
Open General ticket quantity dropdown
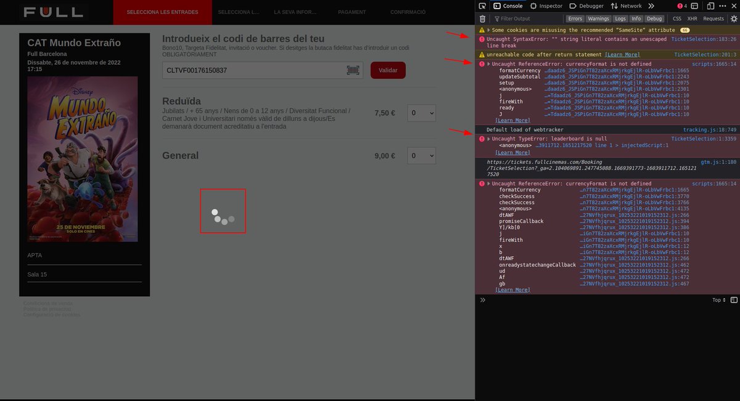(422, 156)
